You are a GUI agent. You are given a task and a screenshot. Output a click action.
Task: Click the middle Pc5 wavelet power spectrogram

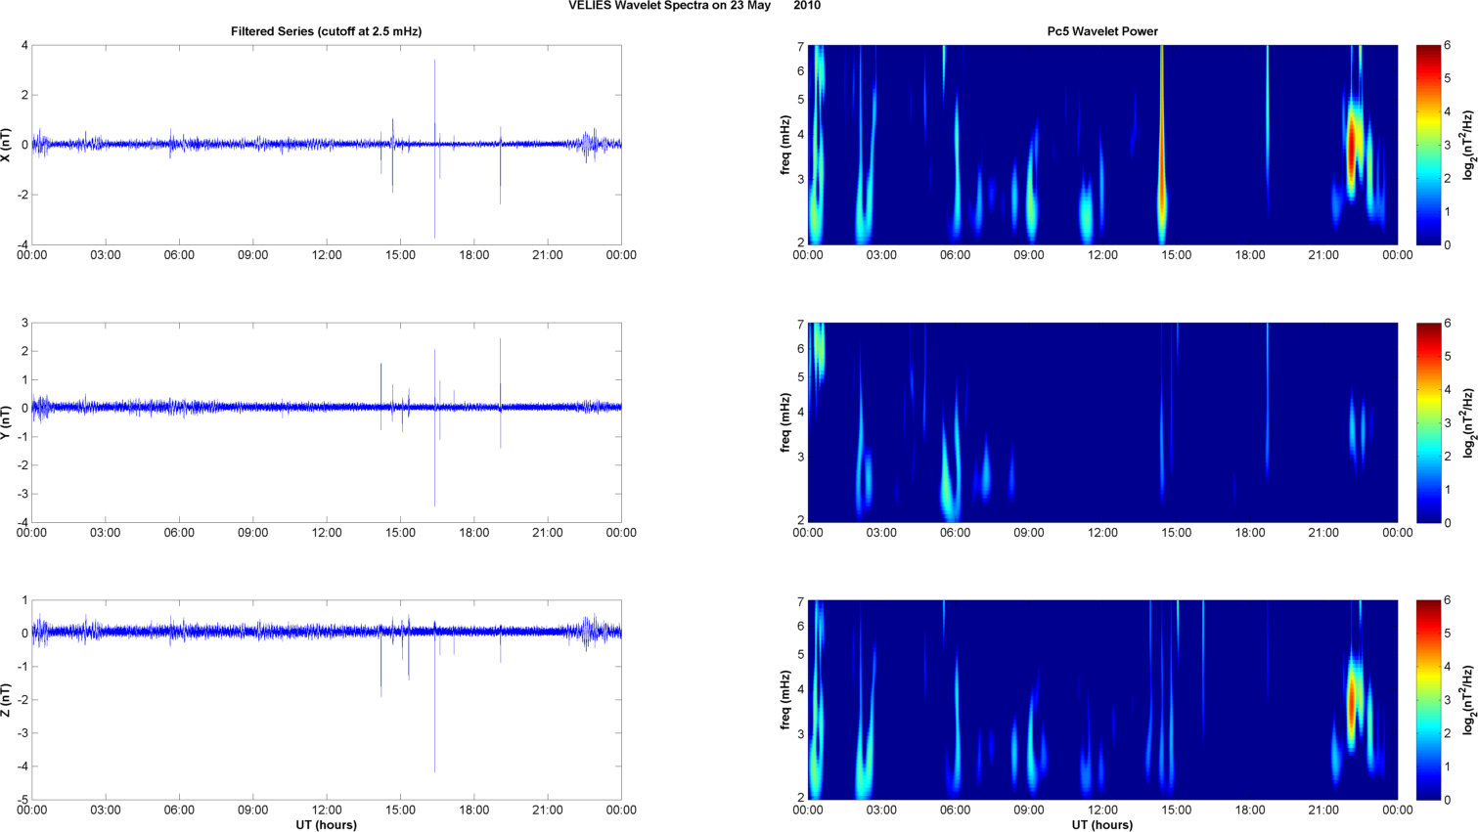[x=1102, y=422]
